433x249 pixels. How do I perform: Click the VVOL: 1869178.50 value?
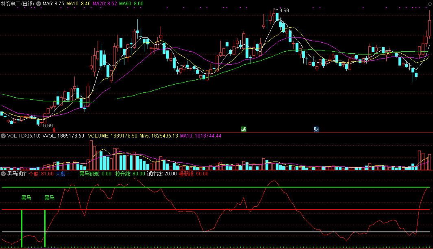coord(63,136)
